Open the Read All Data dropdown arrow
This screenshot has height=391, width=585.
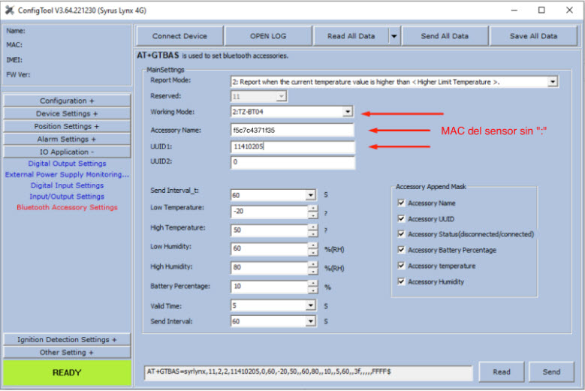pyautogui.click(x=393, y=36)
